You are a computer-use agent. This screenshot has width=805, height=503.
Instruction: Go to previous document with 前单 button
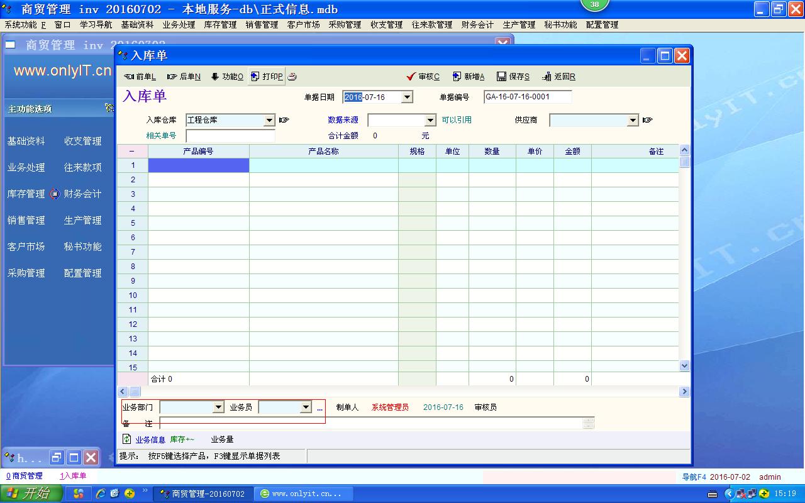click(140, 77)
